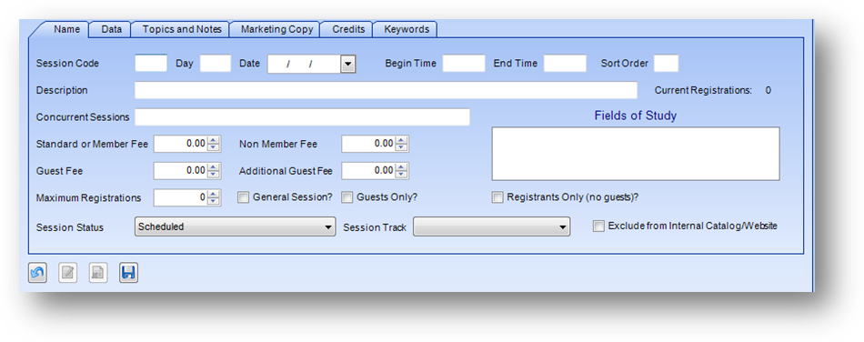Decrease the Non Member Fee value
864x342 pixels.
pos(402,147)
